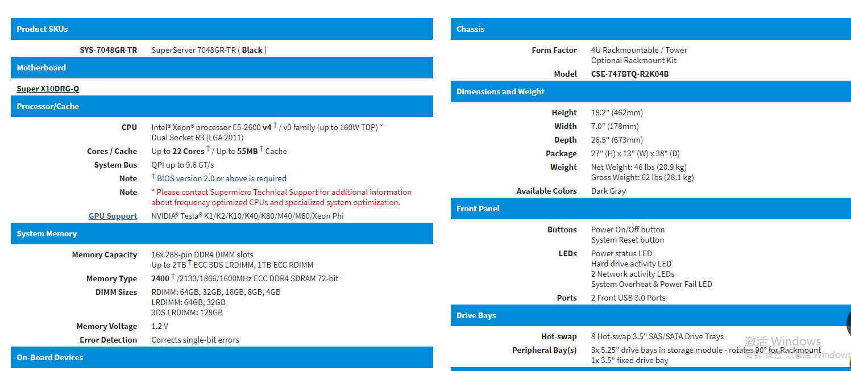Click the Activate Windows watermark text
Screen dimensions: 851x371
[x=783, y=341]
